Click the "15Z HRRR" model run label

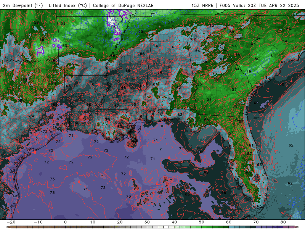pos(202,6)
